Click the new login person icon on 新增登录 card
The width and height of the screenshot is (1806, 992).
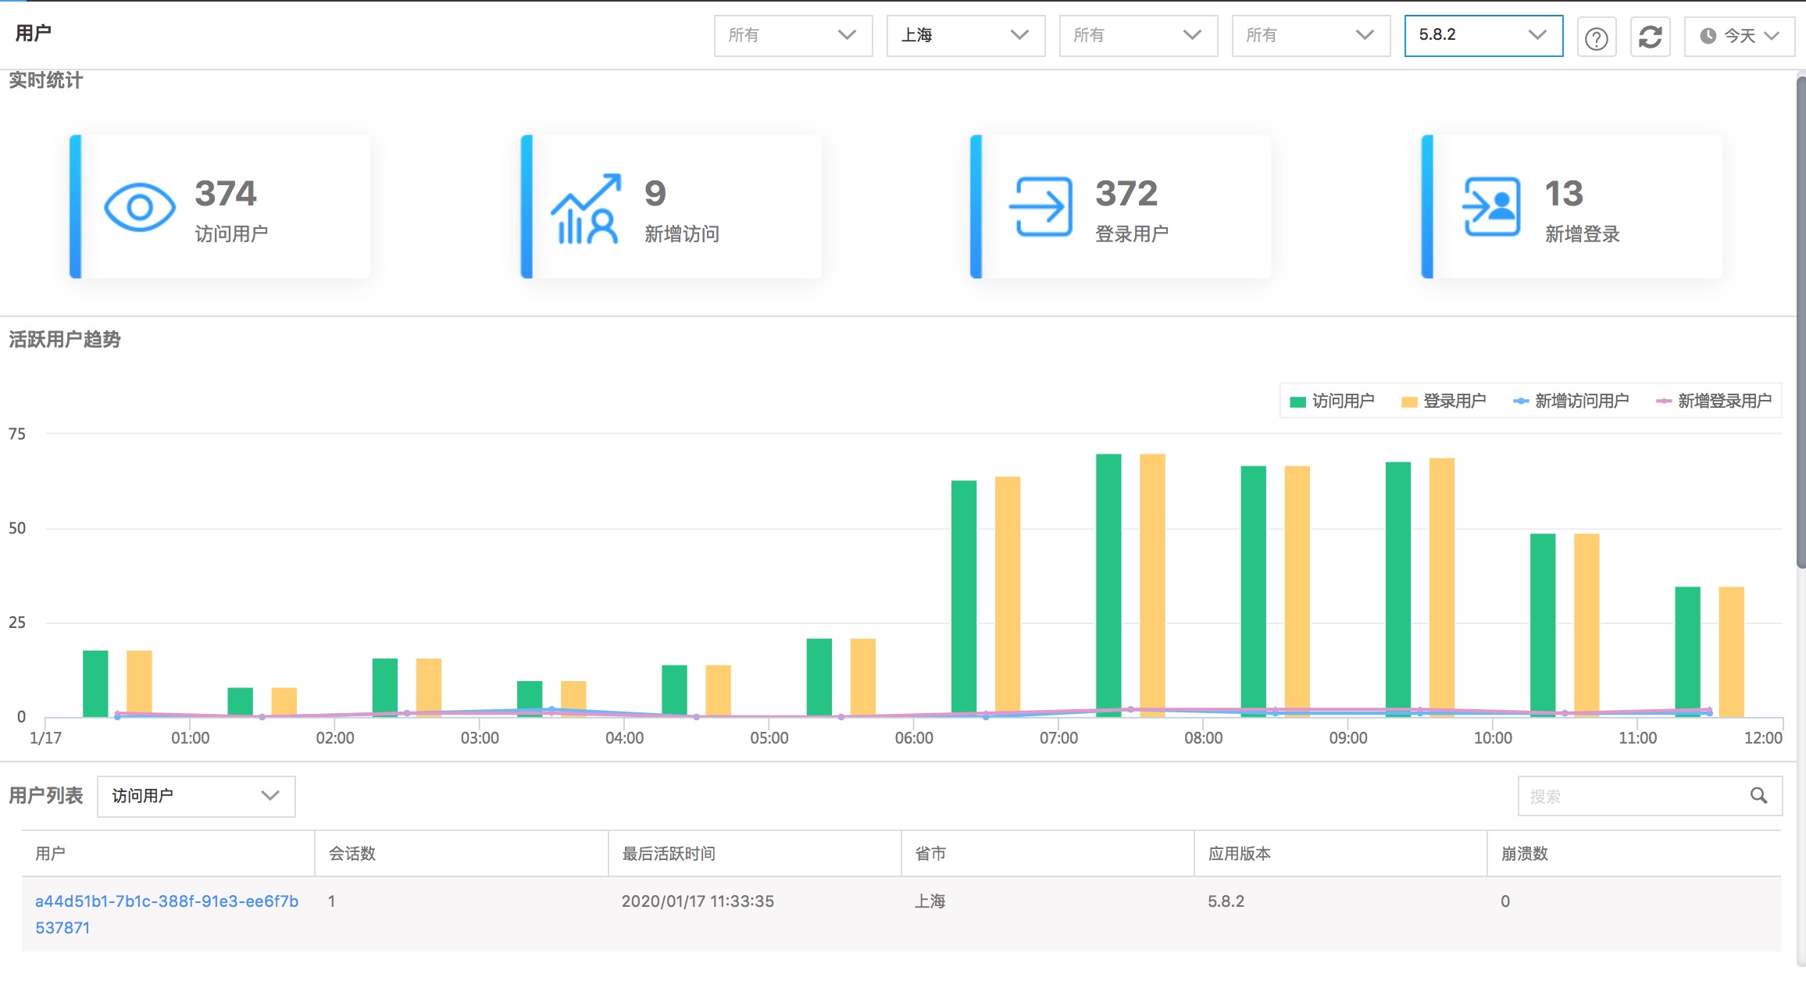tap(1491, 207)
